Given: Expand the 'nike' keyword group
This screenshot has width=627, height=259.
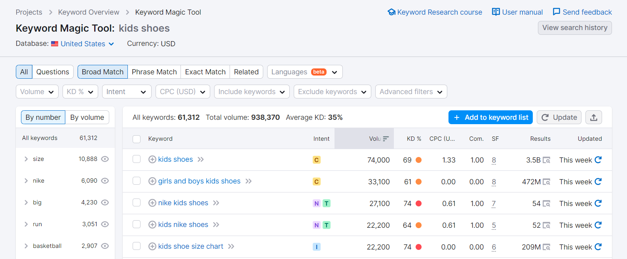Looking at the screenshot, I should pyautogui.click(x=26, y=181).
